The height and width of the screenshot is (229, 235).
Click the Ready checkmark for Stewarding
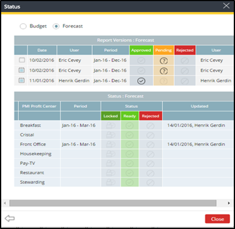coord(129,182)
